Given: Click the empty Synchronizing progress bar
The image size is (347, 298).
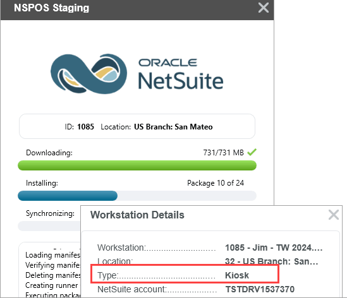Looking at the screenshot, I should (49, 226).
